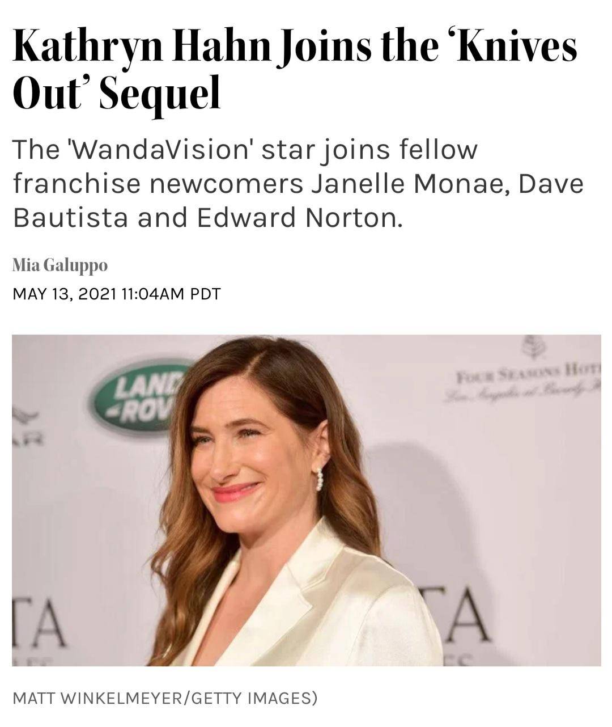Click the 'TA' letters at photo's left edge

pos(39,622)
